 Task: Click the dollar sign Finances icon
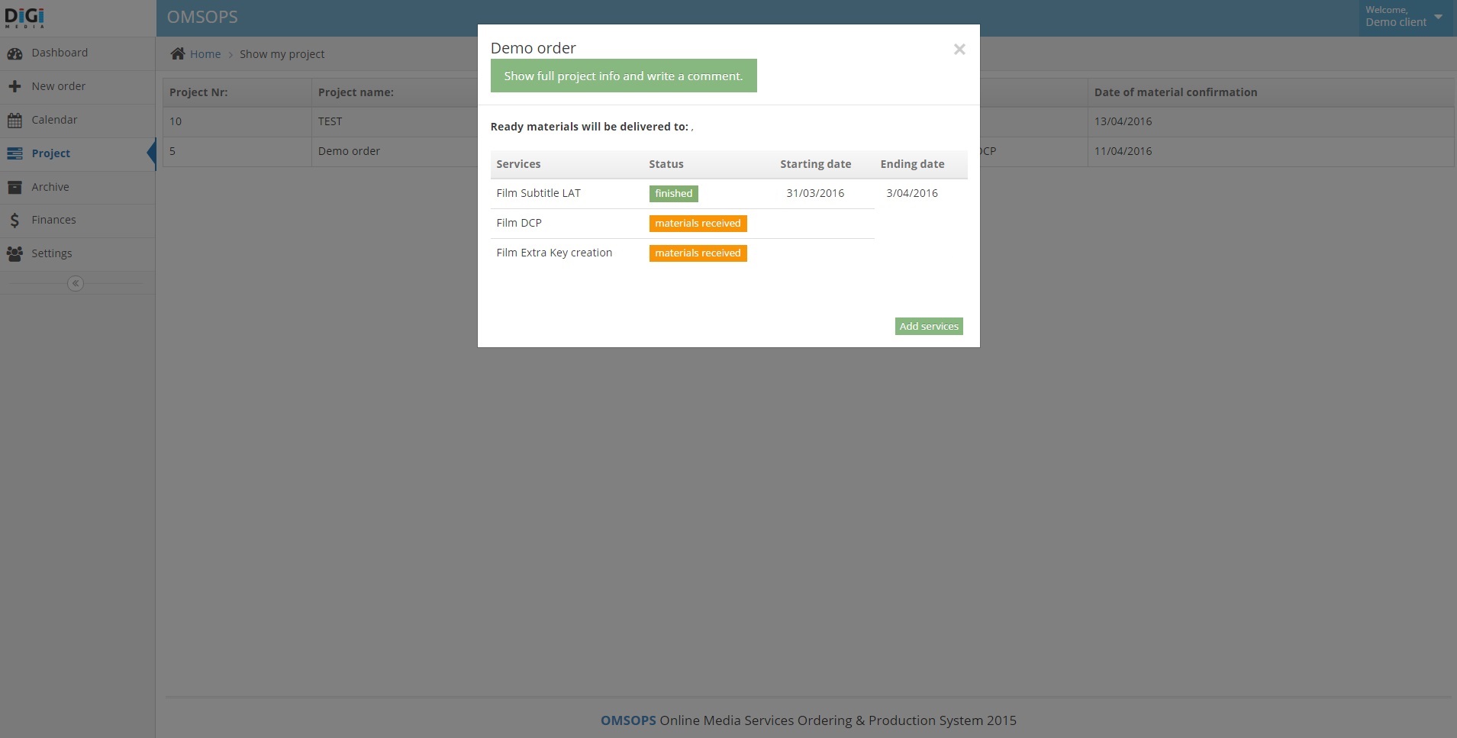pos(15,221)
